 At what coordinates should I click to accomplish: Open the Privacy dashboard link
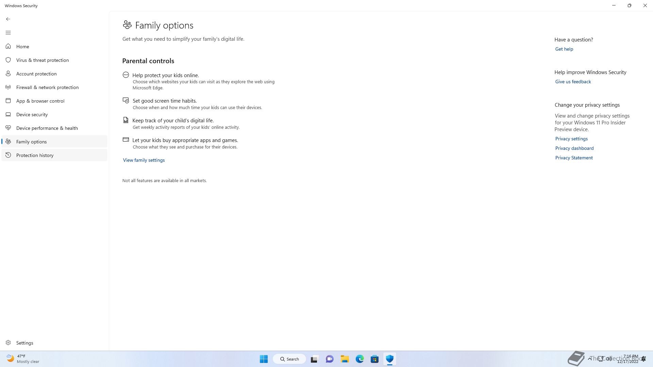574,148
